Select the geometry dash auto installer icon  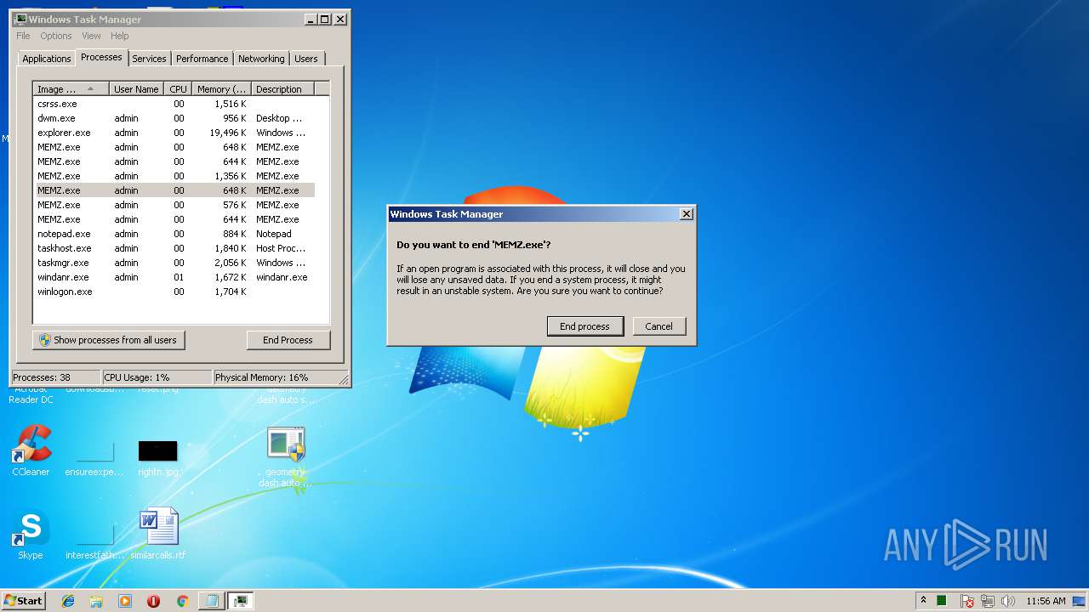286,457
